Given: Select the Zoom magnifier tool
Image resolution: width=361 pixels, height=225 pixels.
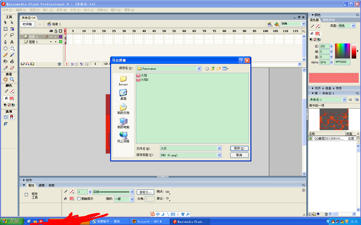Looking at the screenshot, I should [12, 79].
